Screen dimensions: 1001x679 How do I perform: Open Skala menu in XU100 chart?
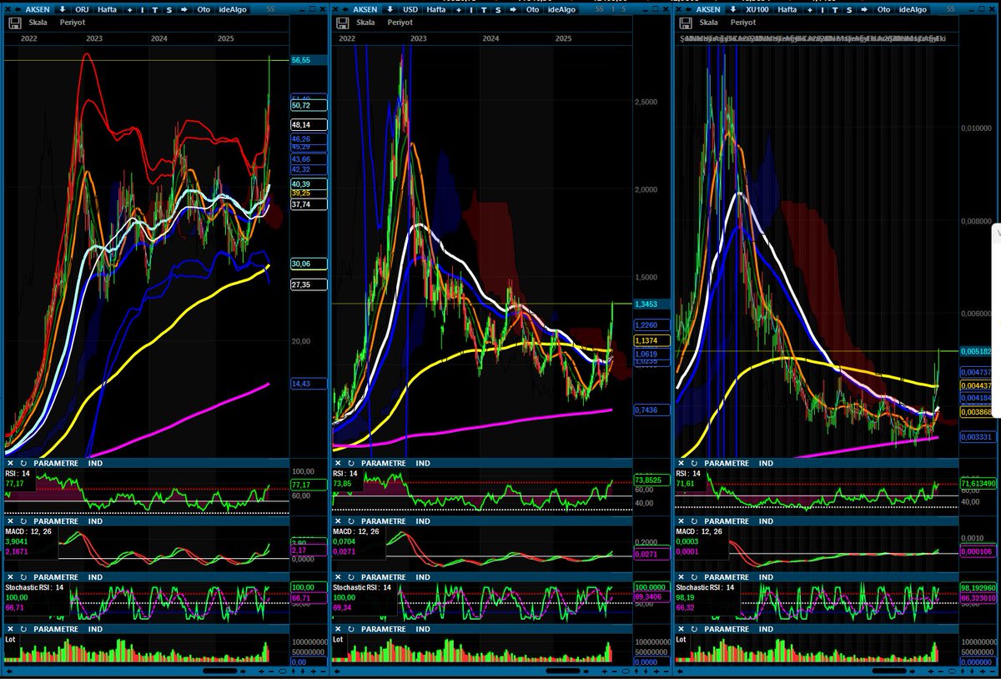[x=710, y=23]
